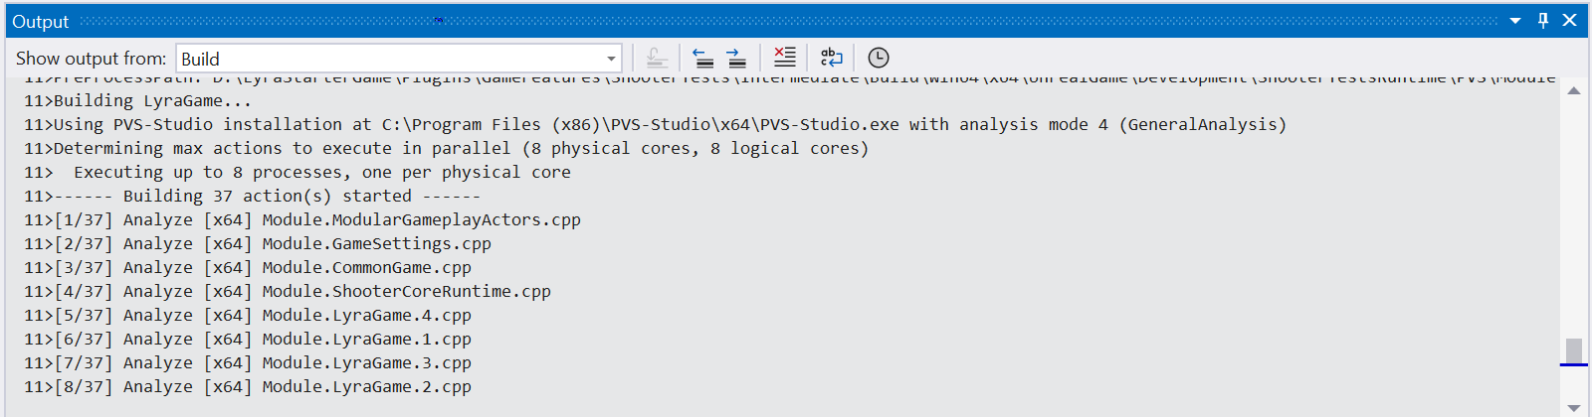Go to previous message in output
This screenshot has width=1592, height=417.
point(703,58)
